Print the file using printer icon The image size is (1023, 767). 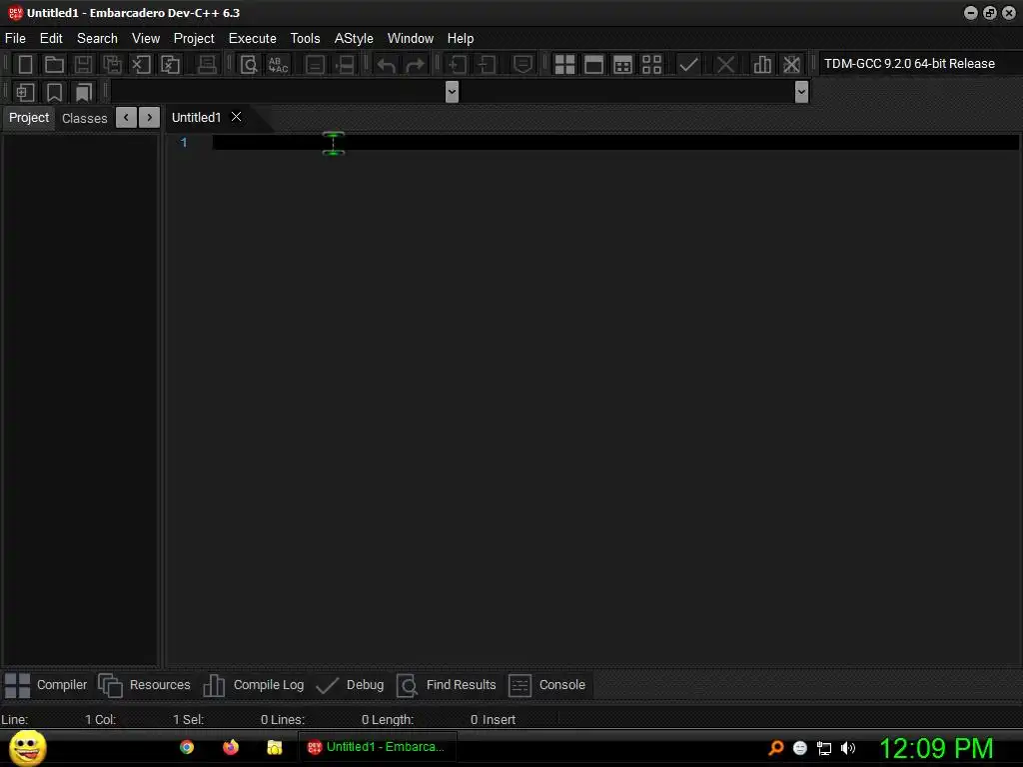tap(206, 64)
